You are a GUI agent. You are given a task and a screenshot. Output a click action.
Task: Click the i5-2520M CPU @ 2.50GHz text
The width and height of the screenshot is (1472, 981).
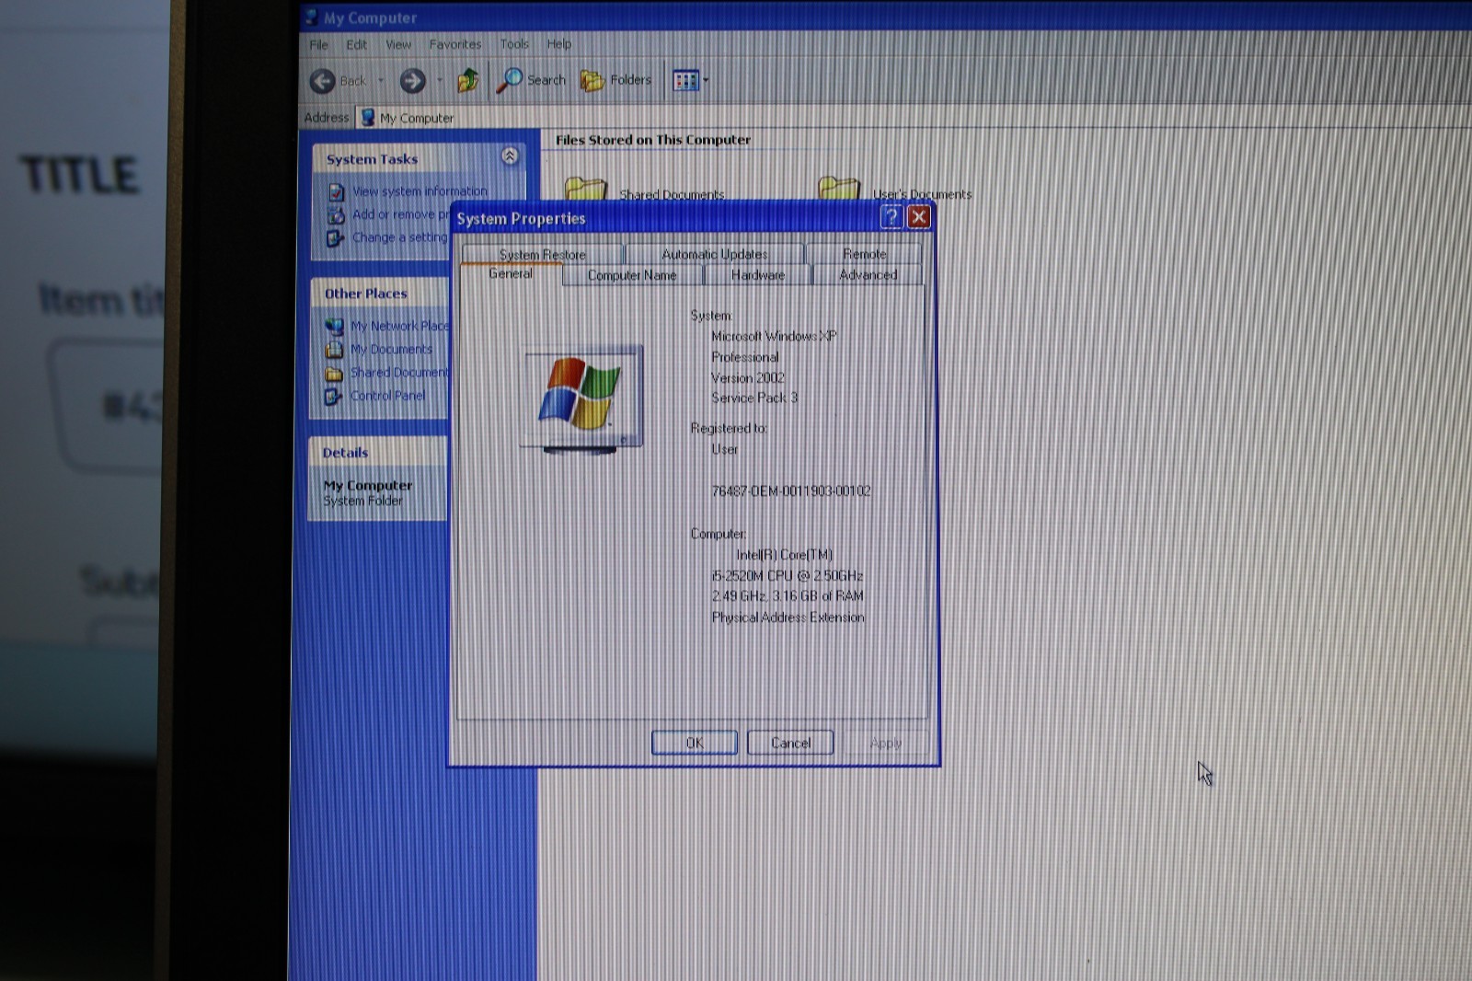coord(787,575)
